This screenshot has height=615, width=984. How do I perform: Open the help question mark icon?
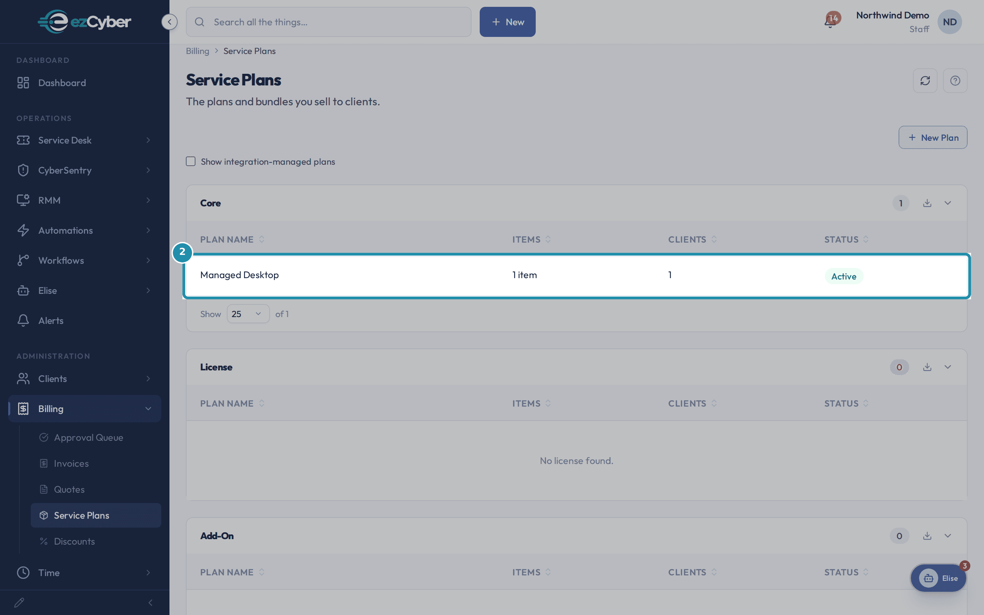click(955, 81)
